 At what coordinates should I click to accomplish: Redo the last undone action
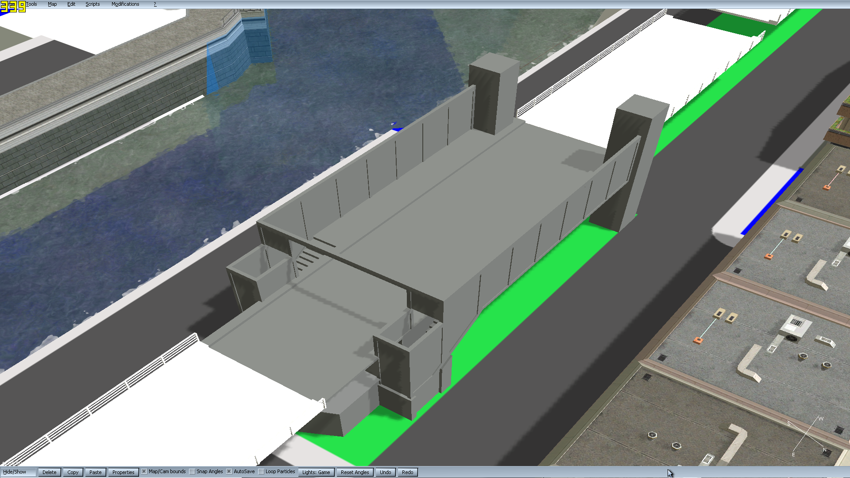coord(407,472)
